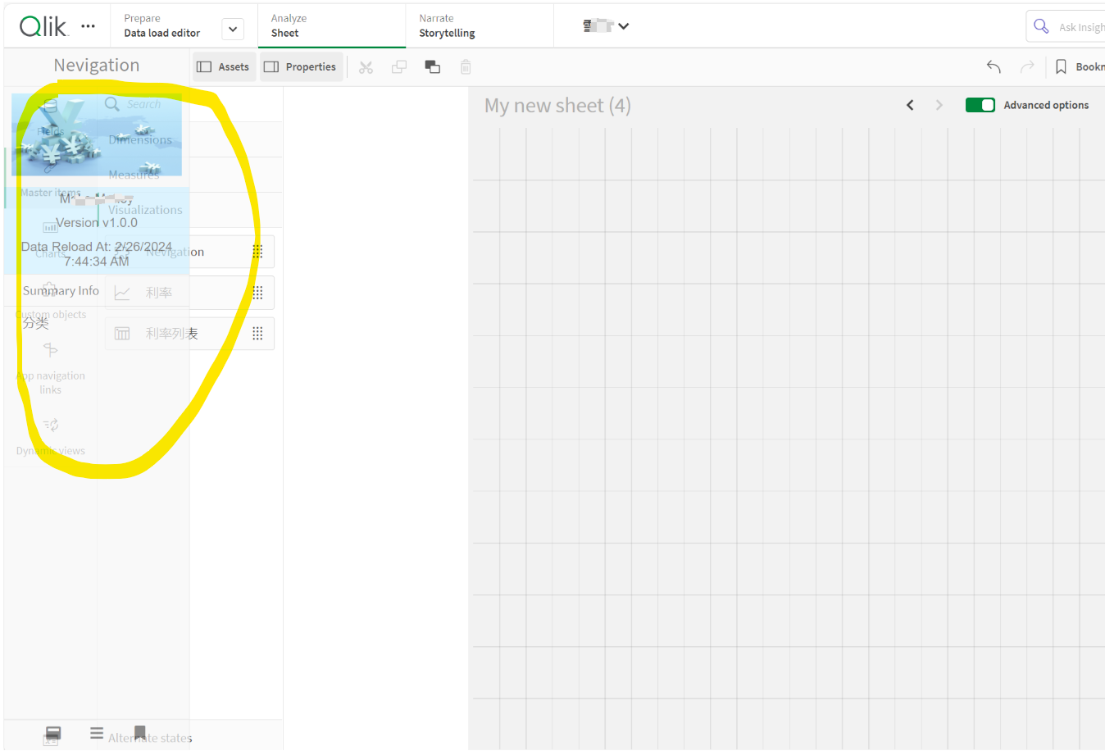Screen dimensions: 1105x751
Task: Activate the Assets panel button
Action: pyautogui.click(x=224, y=66)
